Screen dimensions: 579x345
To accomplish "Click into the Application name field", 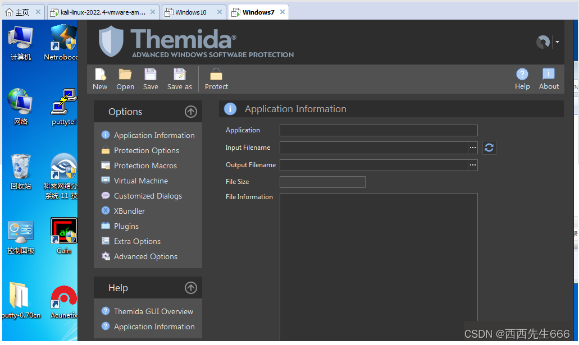I will (x=379, y=130).
